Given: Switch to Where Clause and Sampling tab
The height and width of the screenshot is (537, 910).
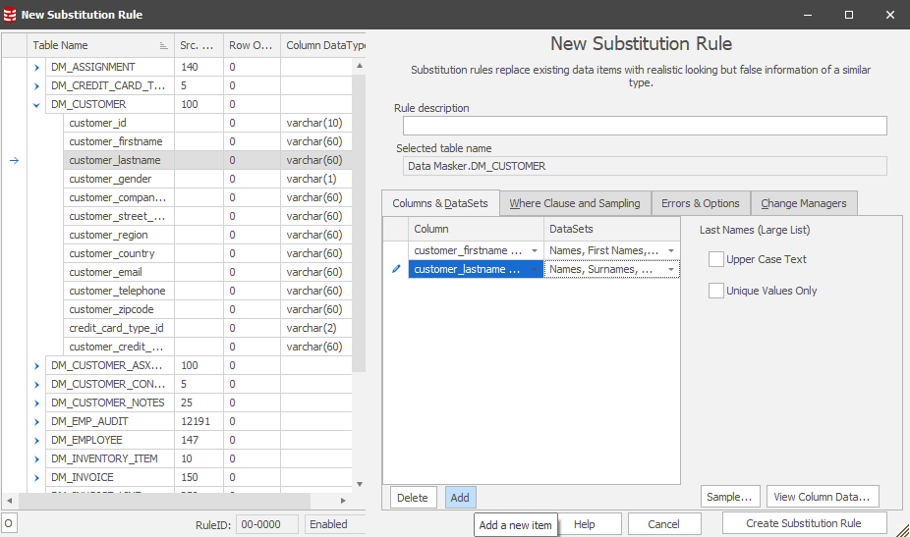Looking at the screenshot, I should click(574, 203).
